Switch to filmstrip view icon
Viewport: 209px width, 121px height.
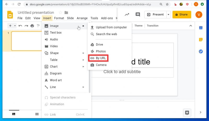14,114
